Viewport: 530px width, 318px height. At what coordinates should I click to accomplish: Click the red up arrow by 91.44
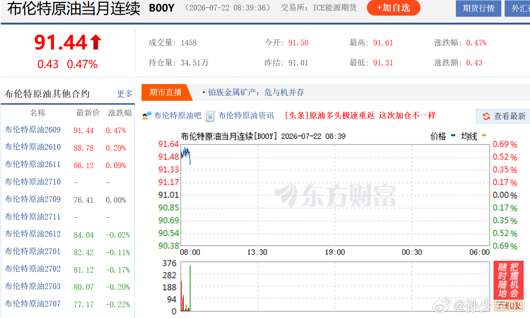(96, 42)
